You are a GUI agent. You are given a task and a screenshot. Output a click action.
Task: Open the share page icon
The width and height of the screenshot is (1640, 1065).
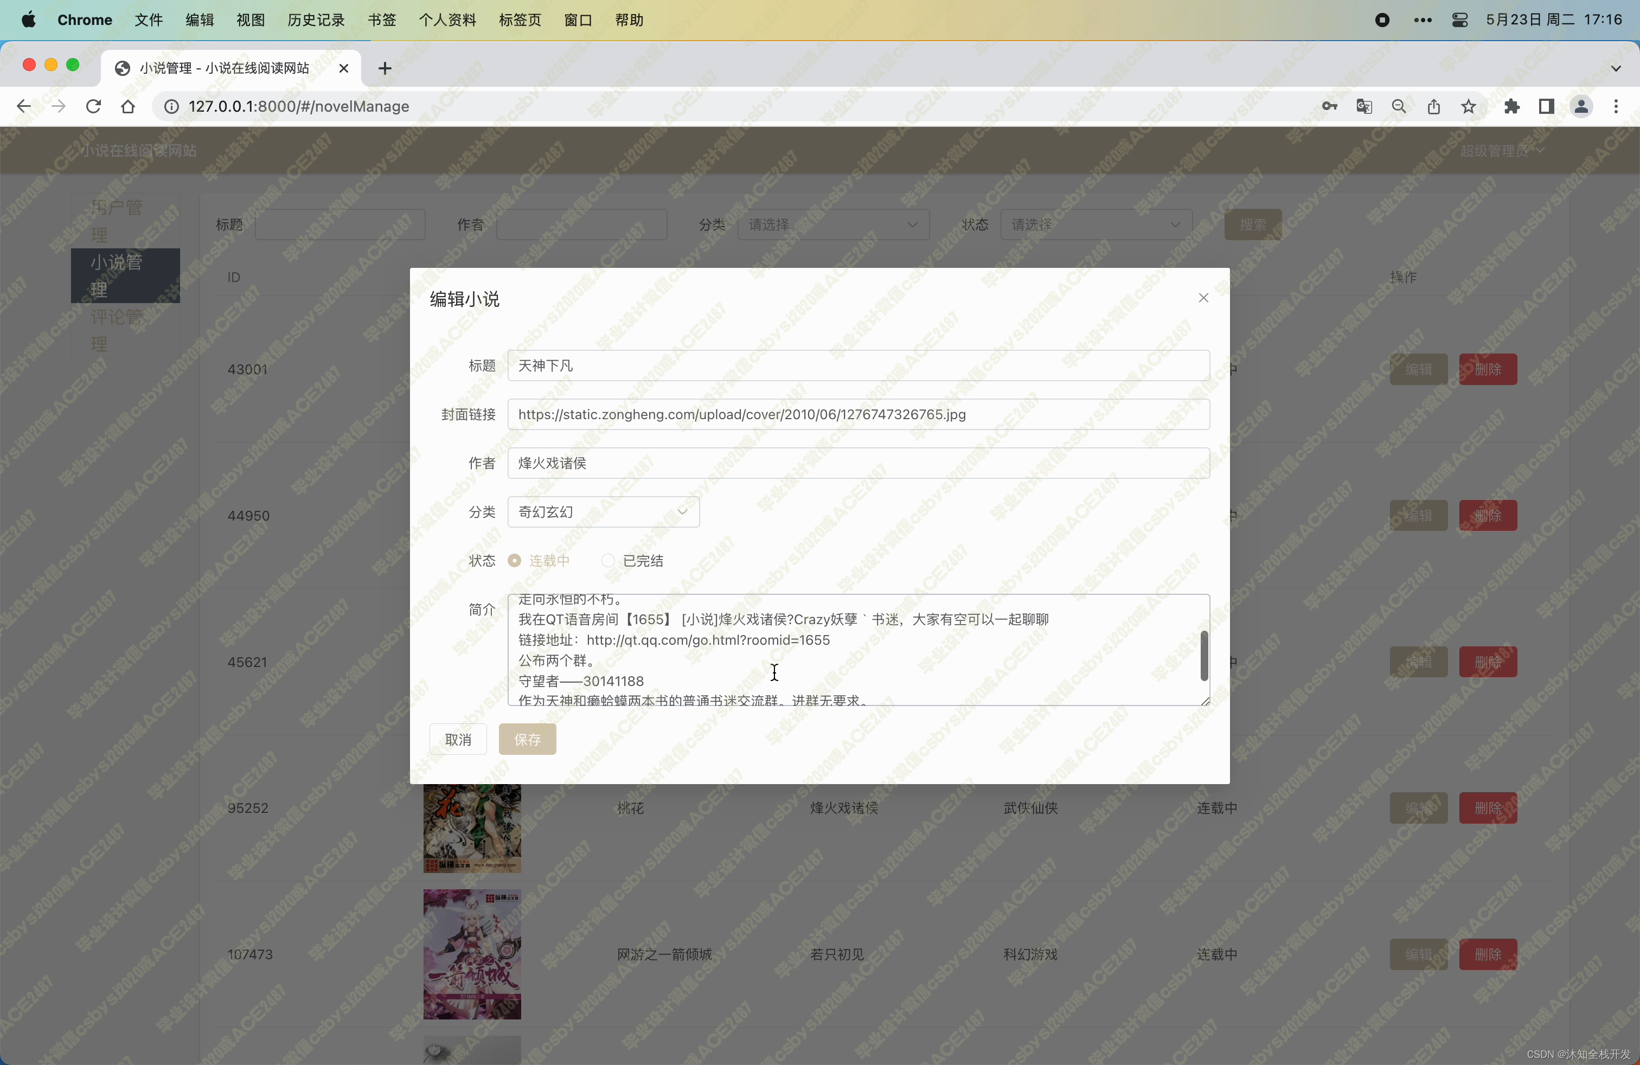tap(1433, 106)
